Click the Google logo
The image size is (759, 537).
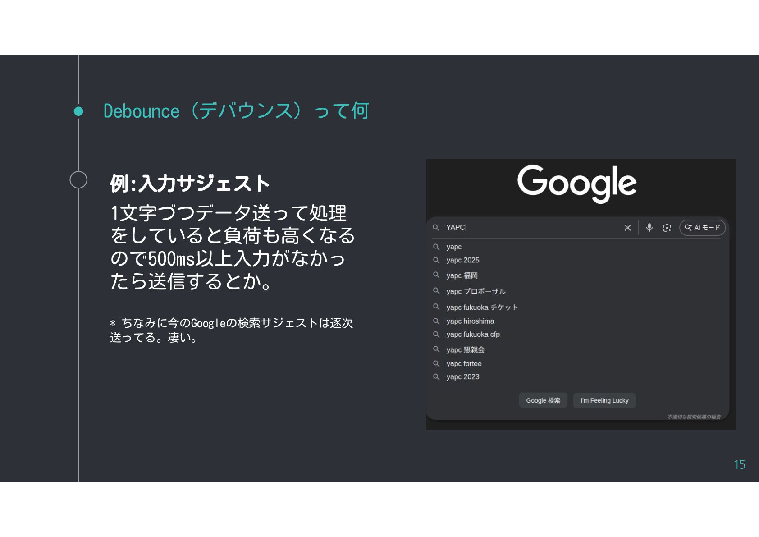tap(577, 183)
